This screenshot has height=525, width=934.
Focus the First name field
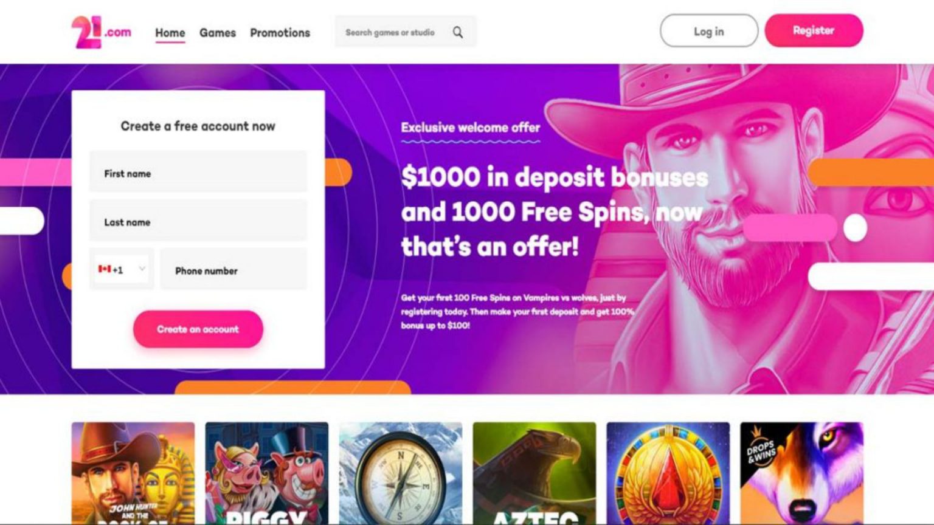[198, 172]
